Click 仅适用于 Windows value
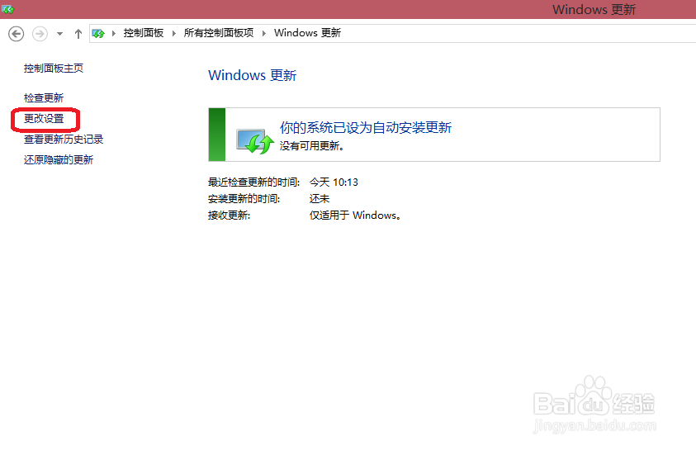Viewport: 696px width, 450px height. tap(355, 216)
